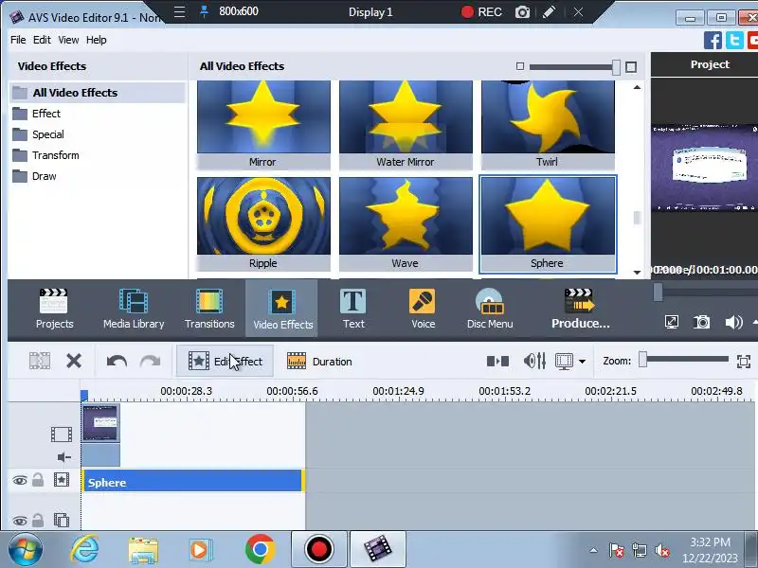
Task: Open the Text tool
Action: [353, 309]
